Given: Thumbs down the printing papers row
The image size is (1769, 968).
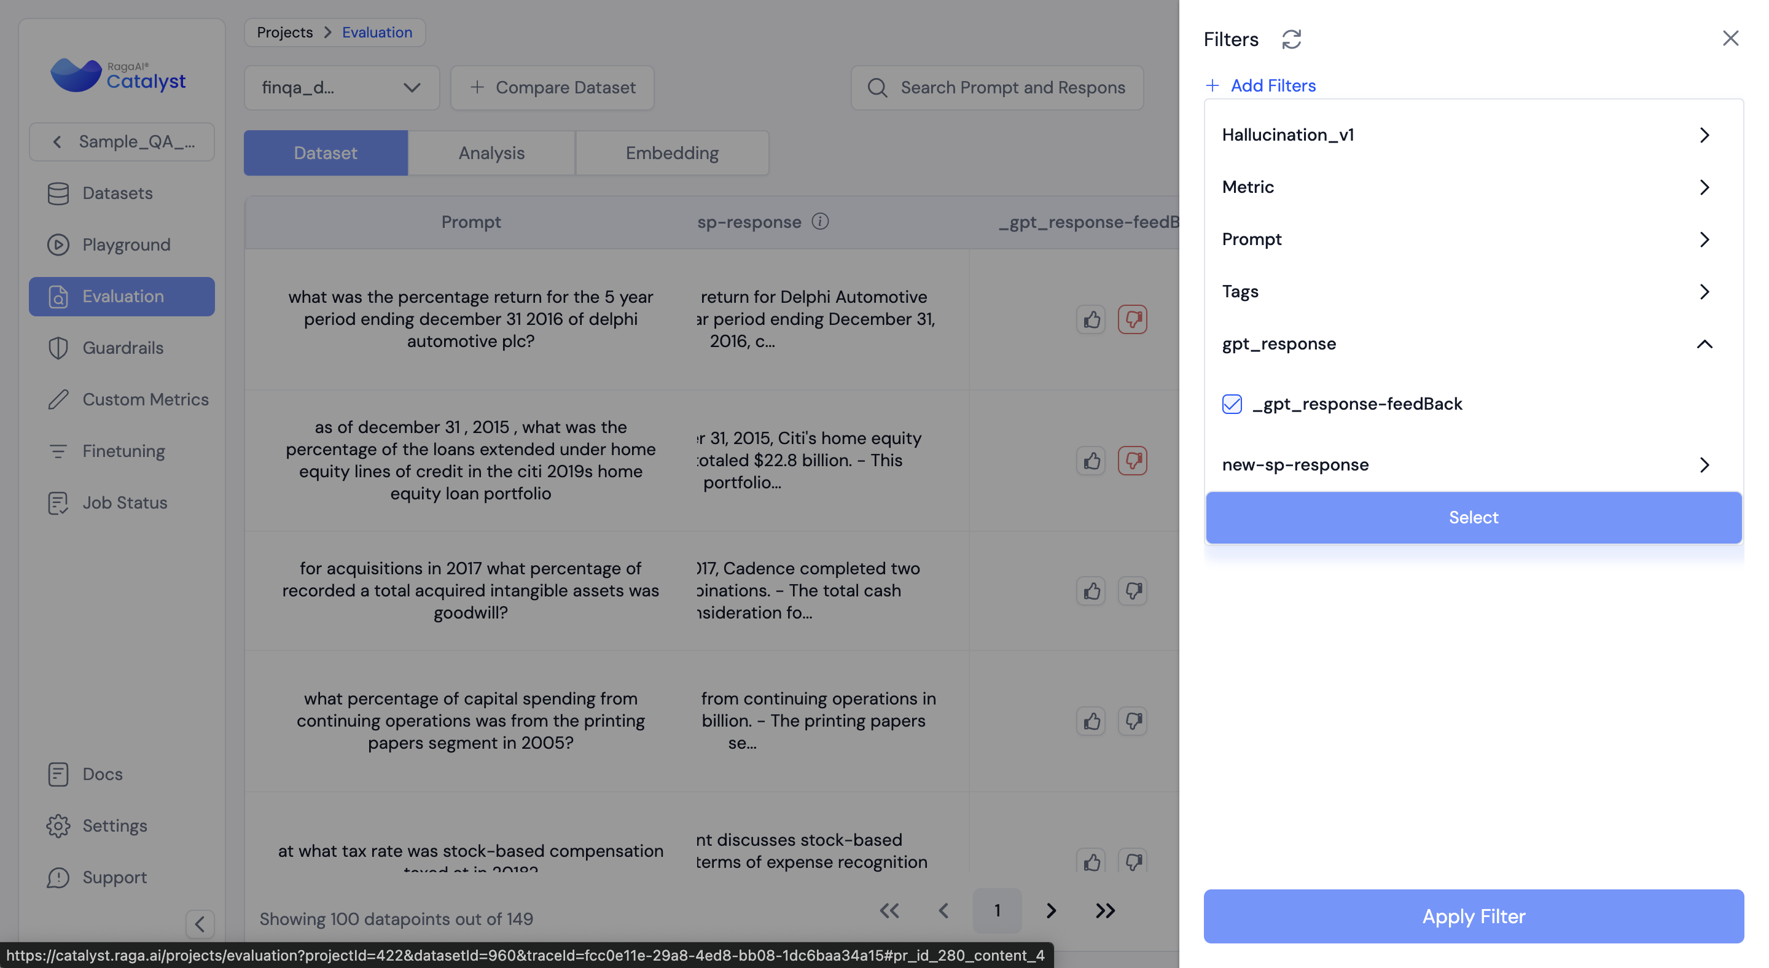Looking at the screenshot, I should click(x=1133, y=722).
